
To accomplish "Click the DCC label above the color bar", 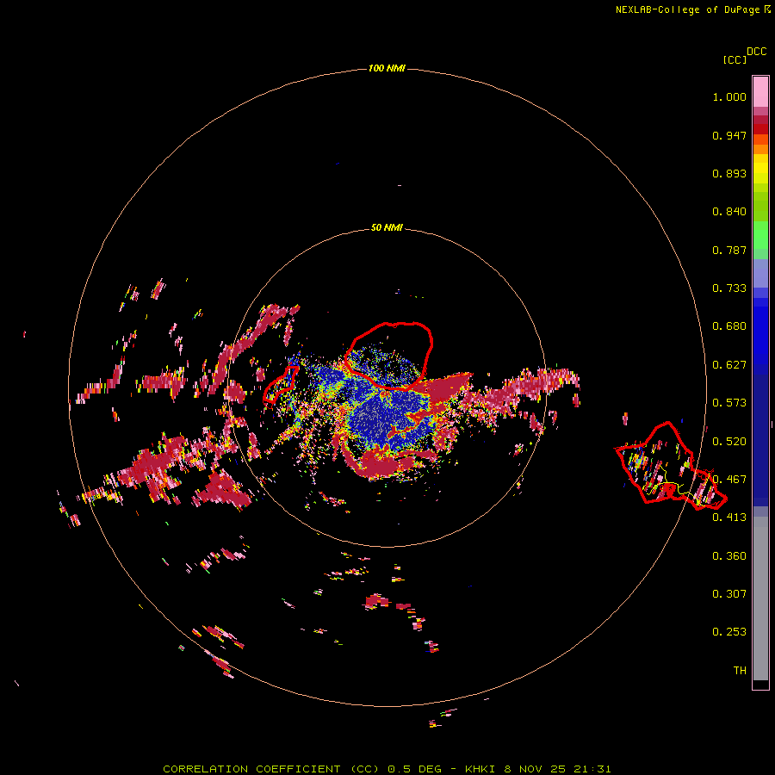I will 757,52.
